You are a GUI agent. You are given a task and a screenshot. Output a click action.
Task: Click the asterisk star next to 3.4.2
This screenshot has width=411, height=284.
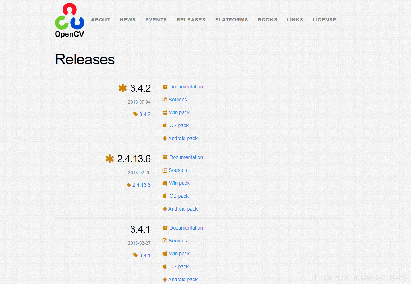click(122, 88)
